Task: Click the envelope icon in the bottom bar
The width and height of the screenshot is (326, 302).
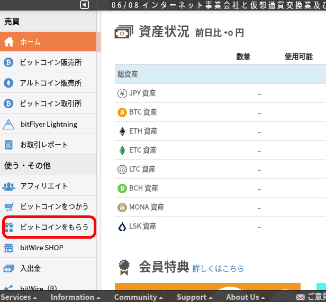Action: [x=300, y=297]
